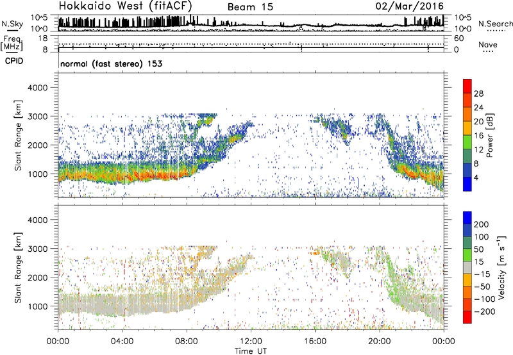Screen dimensions: 513x355
Task: Click the power panel '4000' range tick
Action: (x=37, y=88)
